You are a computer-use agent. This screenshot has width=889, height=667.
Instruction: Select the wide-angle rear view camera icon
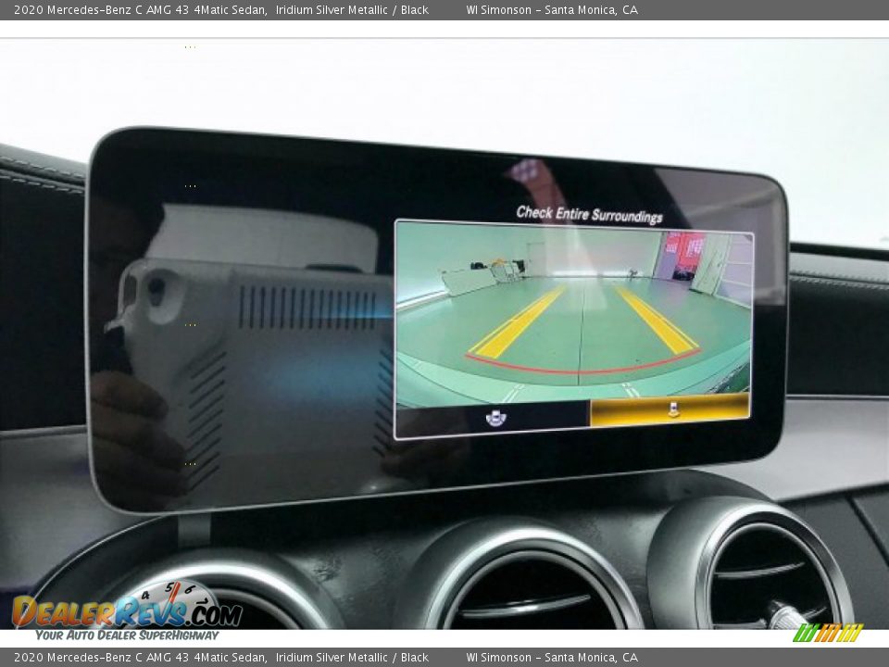(x=495, y=418)
